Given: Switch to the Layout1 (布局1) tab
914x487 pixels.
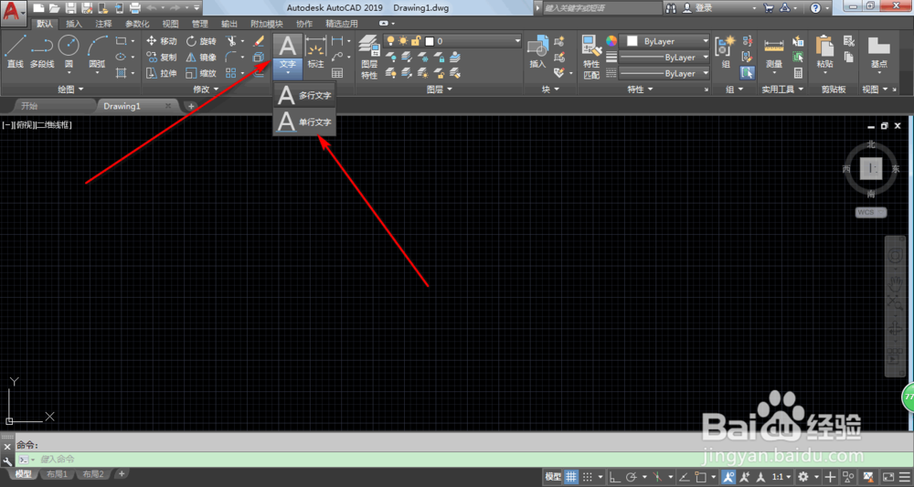Looking at the screenshot, I should tap(57, 474).
